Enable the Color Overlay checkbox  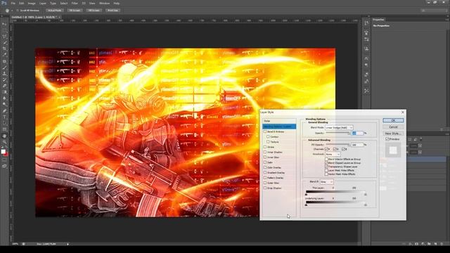(x=265, y=167)
